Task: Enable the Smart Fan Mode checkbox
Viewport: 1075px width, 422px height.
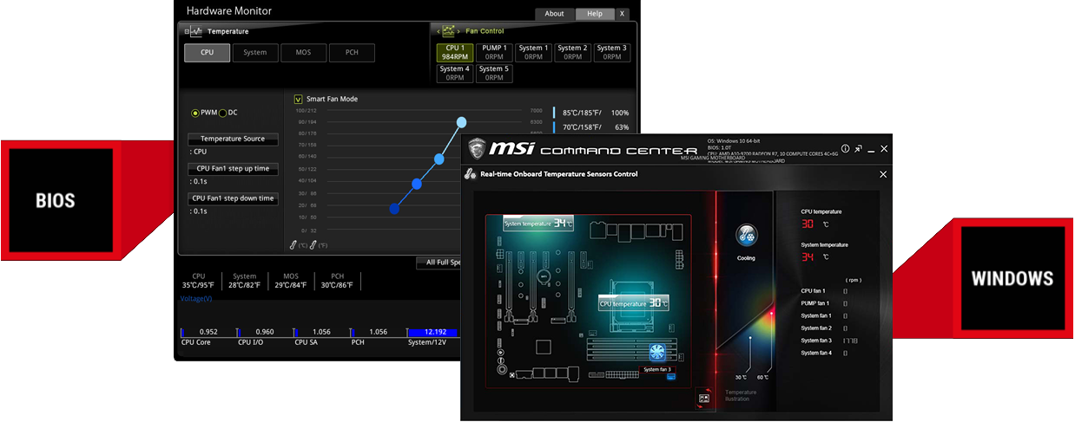Action: pos(299,99)
